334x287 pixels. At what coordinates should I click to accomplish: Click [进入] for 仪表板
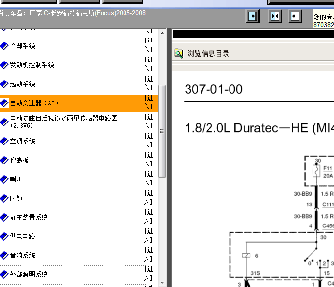(148, 159)
